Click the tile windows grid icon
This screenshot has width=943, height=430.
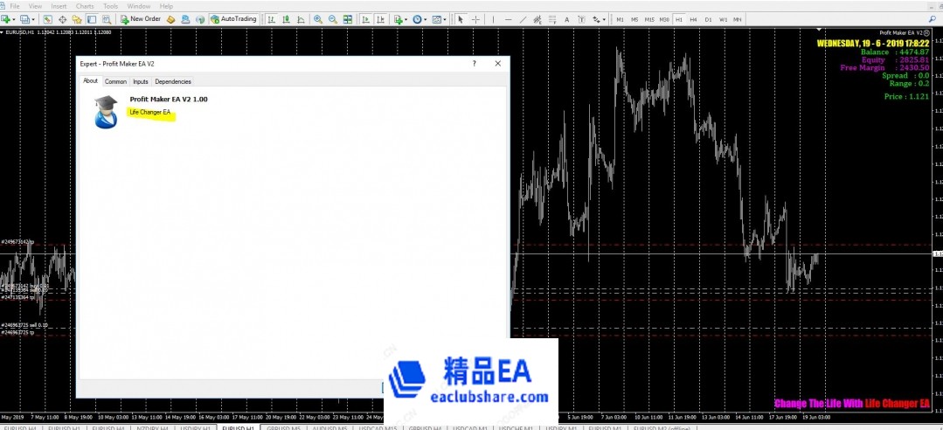pyautogui.click(x=348, y=18)
